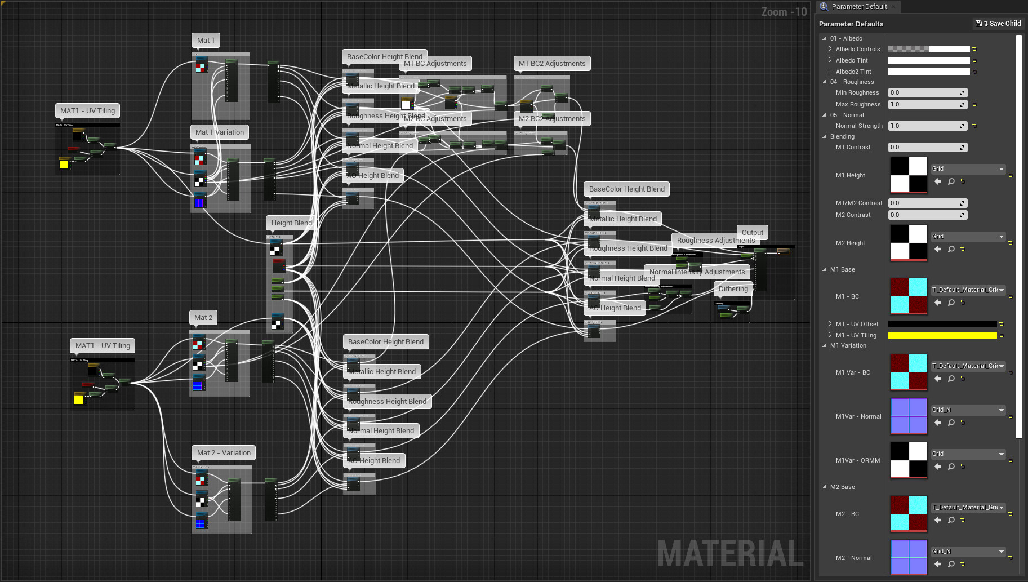Image resolution: width=1028 pixels, height=582 pixels.
Task: Click the reset arrow beside M1 - UV Tiling
Action: [x=1002, y=335]
